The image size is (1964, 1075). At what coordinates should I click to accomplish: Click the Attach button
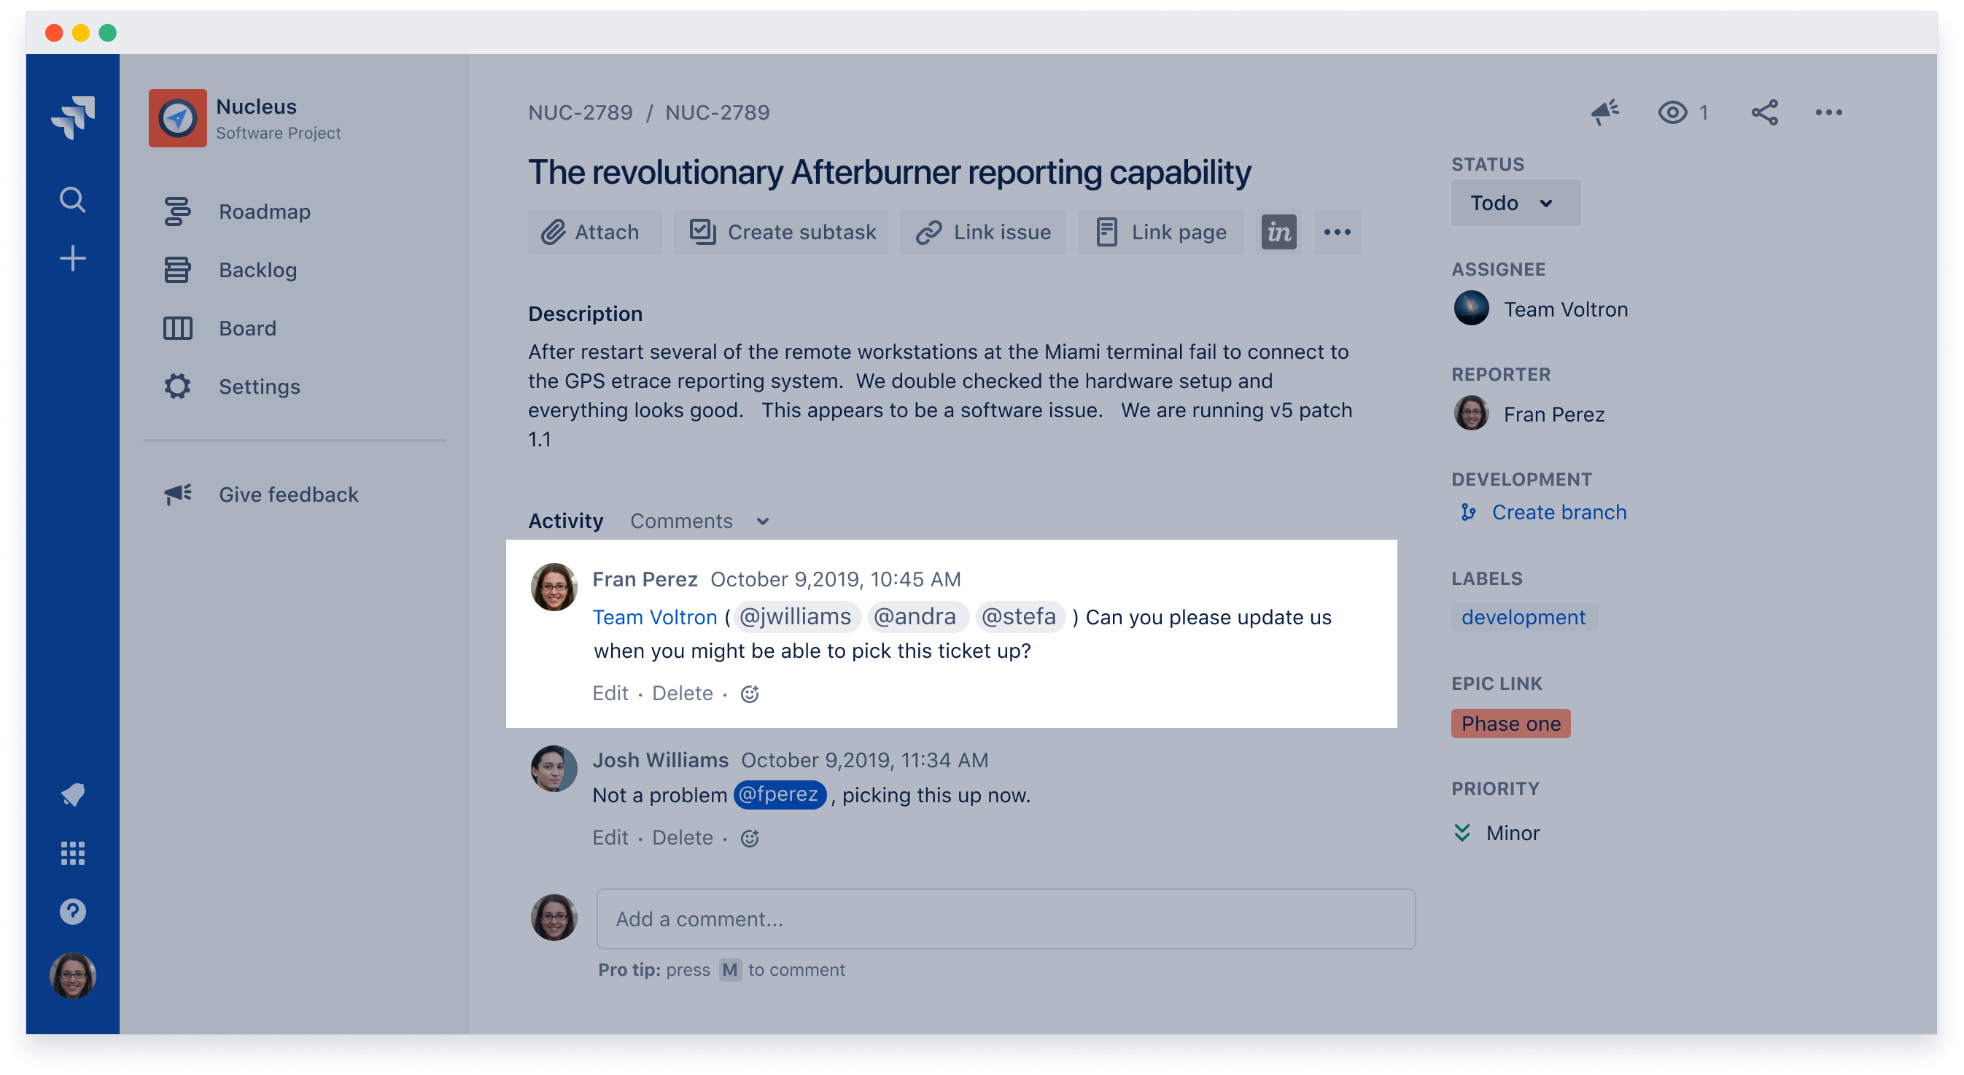pos(591,233)
